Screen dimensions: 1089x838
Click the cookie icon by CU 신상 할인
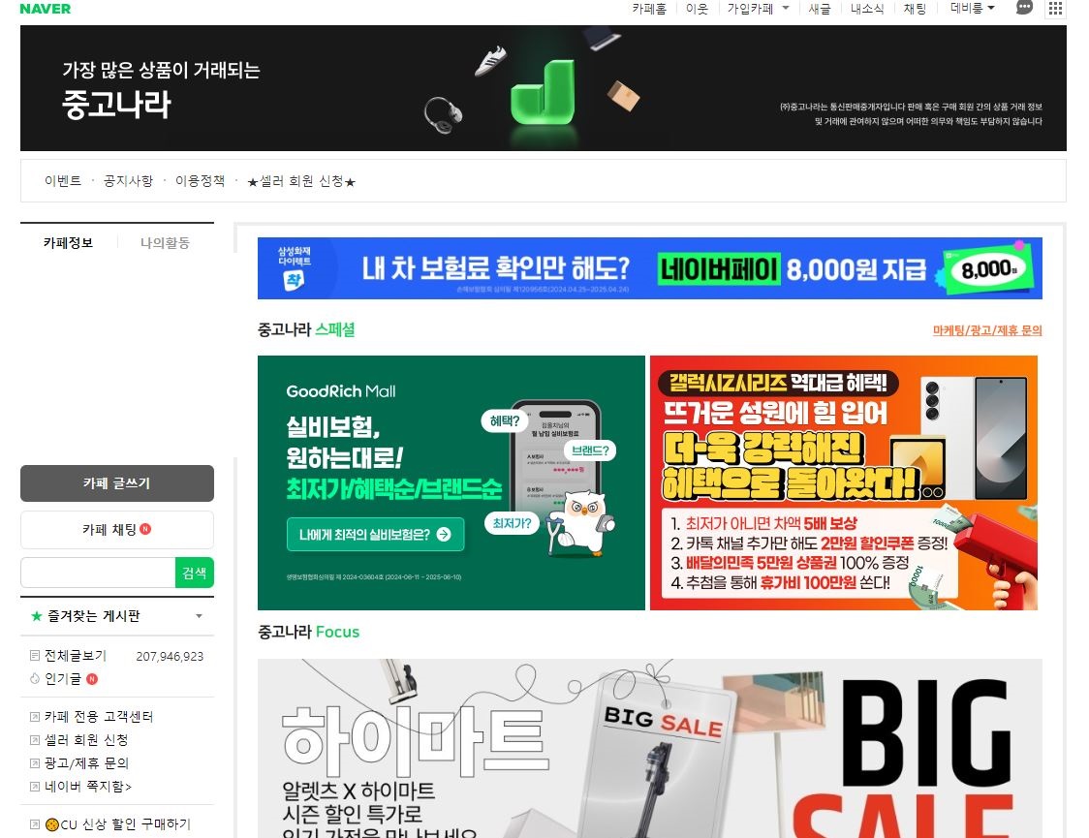coord(51,824)
